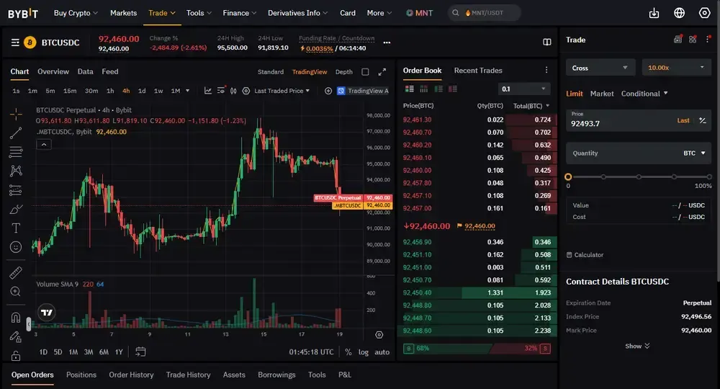
Task: Open the Fibonacci retracement tool group
Action: [x=16, y=151]
